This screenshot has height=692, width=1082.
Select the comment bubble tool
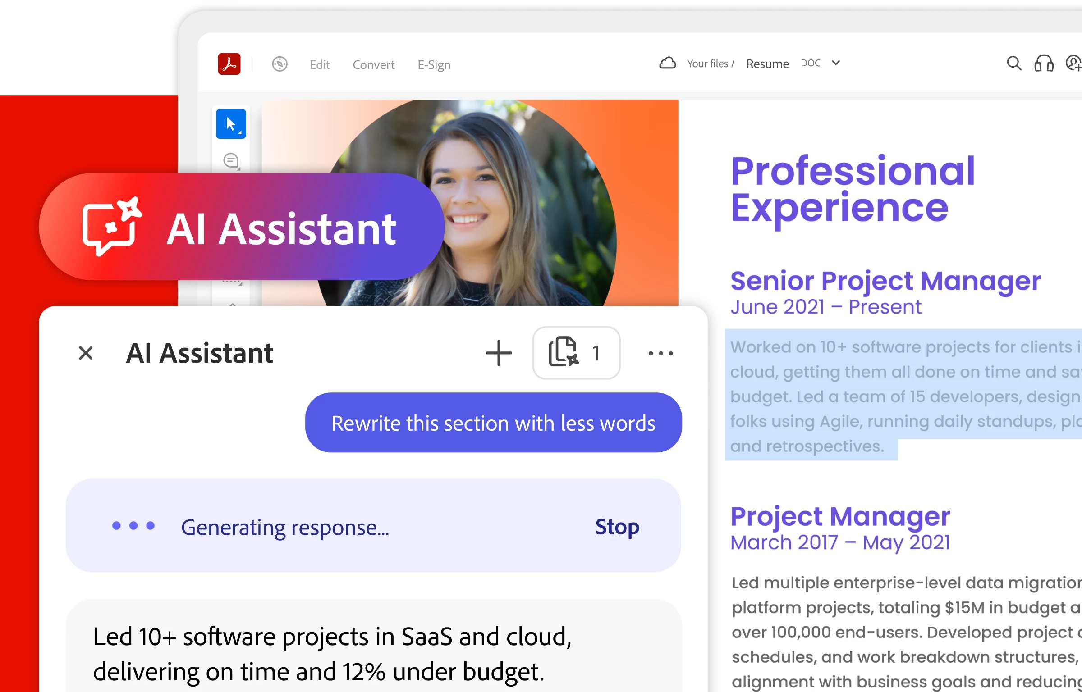tap(231, 160)
